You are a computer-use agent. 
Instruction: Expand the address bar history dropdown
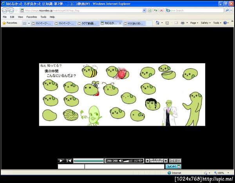click(x=144, y=11)
